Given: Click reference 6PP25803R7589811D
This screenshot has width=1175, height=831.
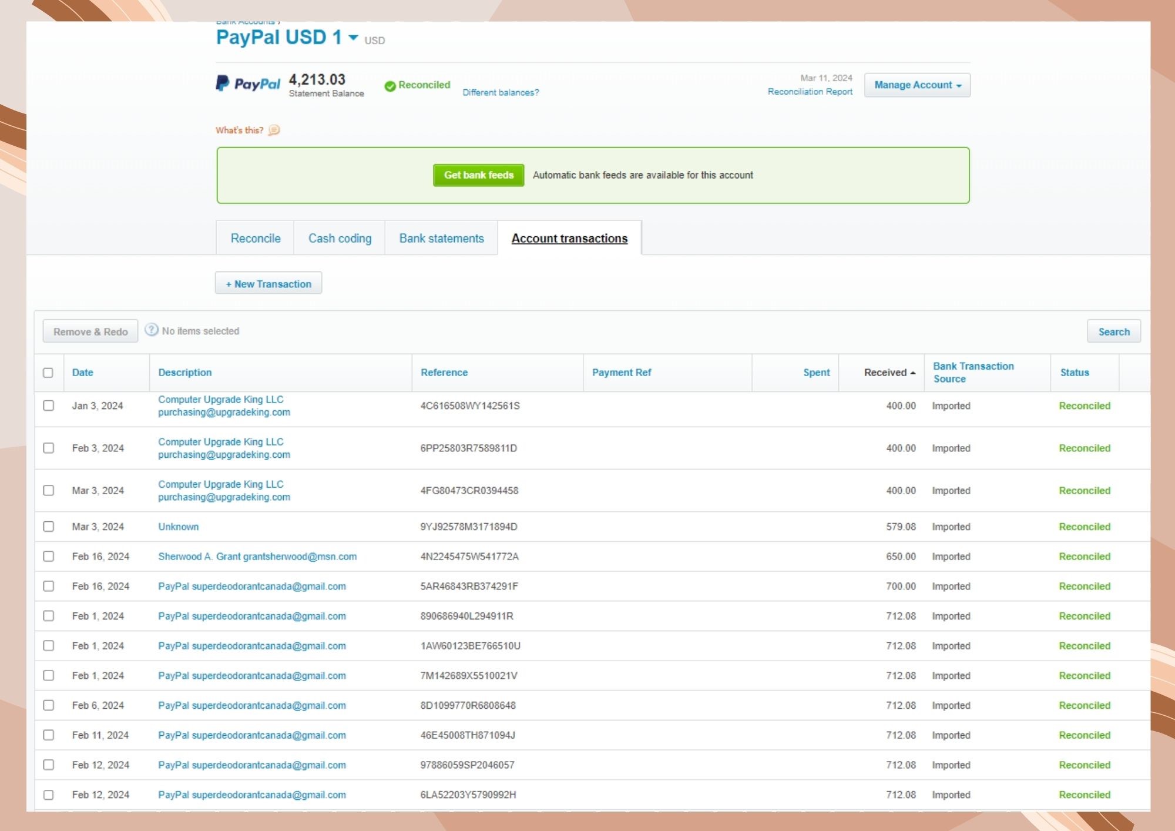Looking at the screenshot, I should click(469, 448).
